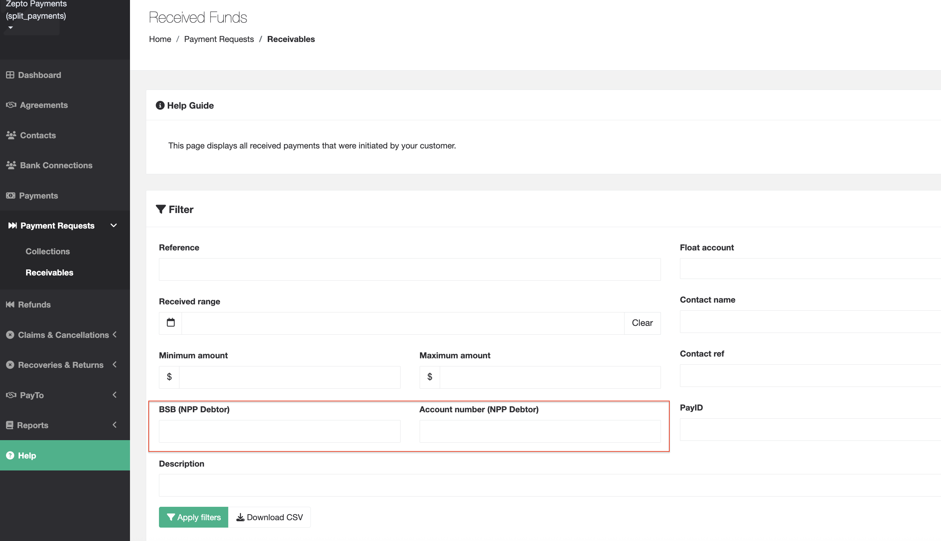
Task: Expand the PayTo sidebar section
Action: coord(114,395)
